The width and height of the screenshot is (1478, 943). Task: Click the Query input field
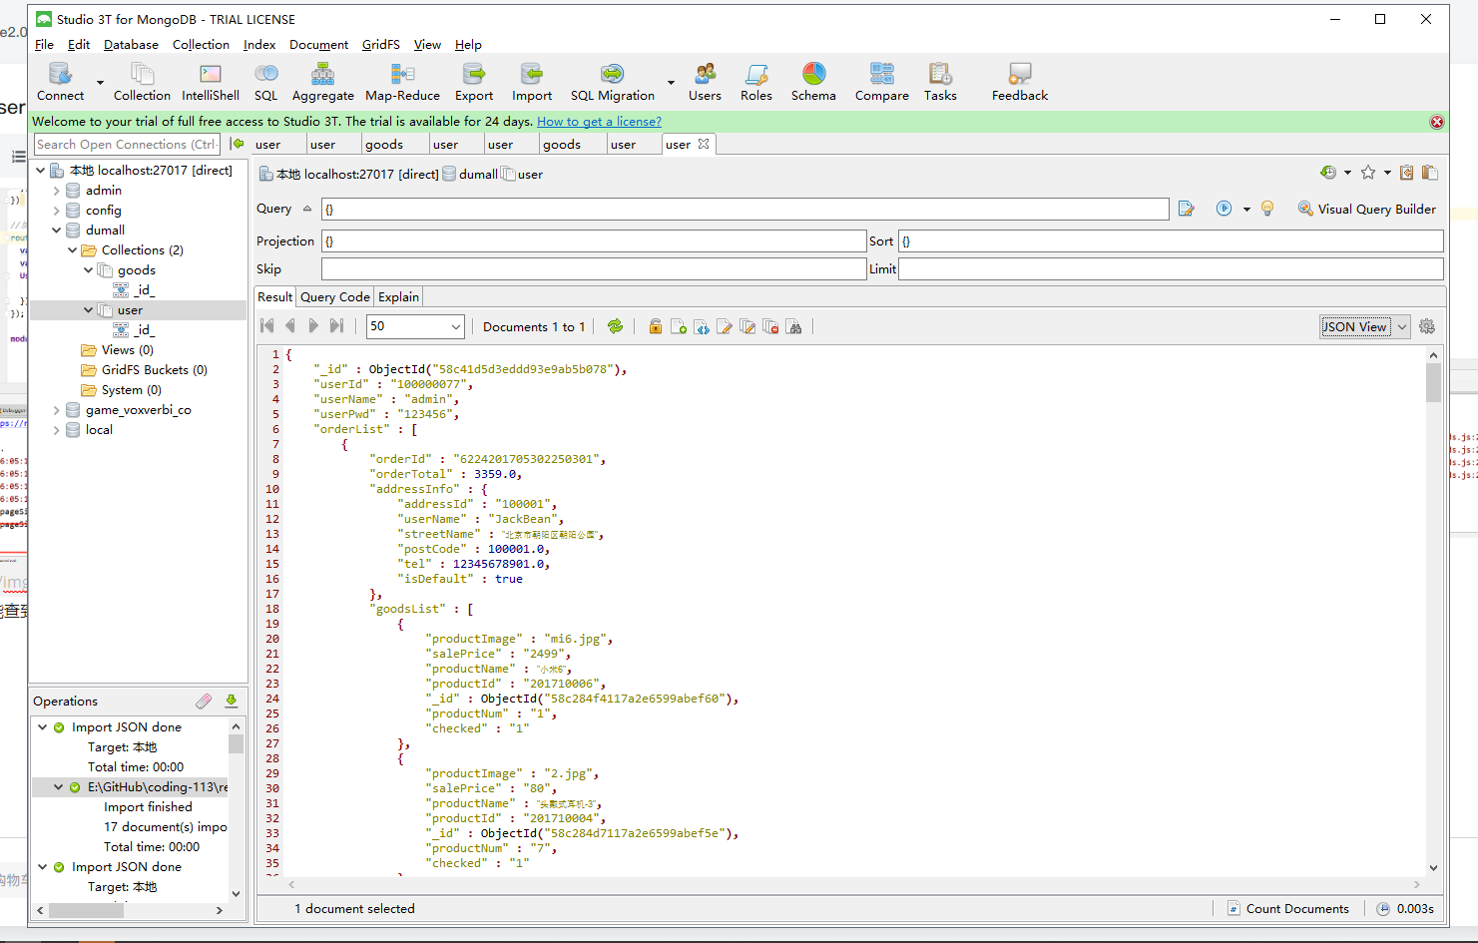(744, 209)
